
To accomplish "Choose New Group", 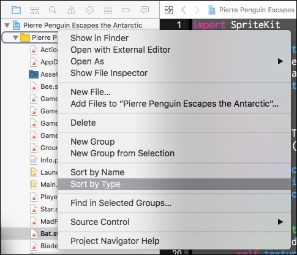I will click(174, 142).
